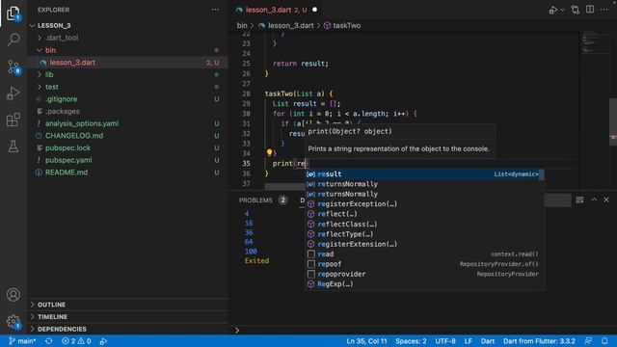Change encoding via UTF-8 status item
This screenshot has height=347, width=617.
445,341
